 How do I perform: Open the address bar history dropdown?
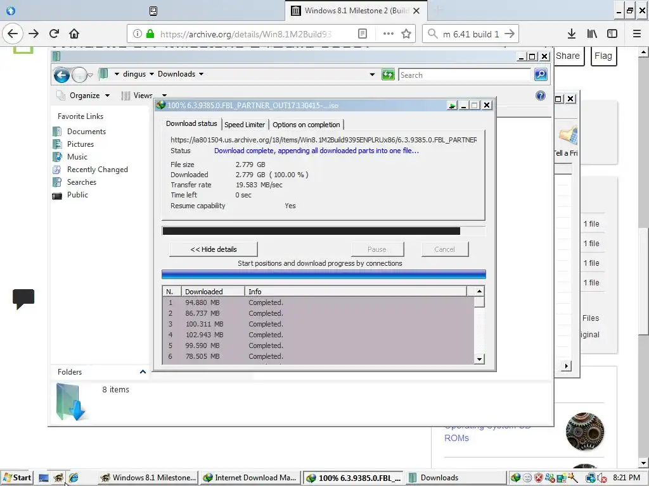pos(372,75)
